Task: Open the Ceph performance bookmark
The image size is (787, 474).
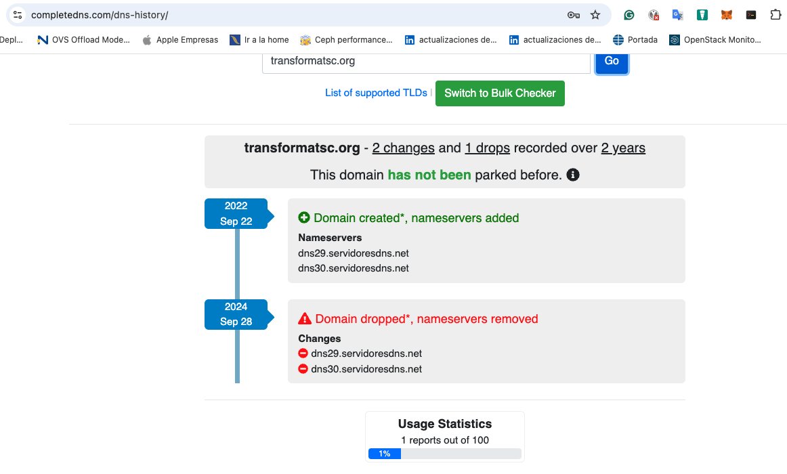Action: (x=346, y=40)
